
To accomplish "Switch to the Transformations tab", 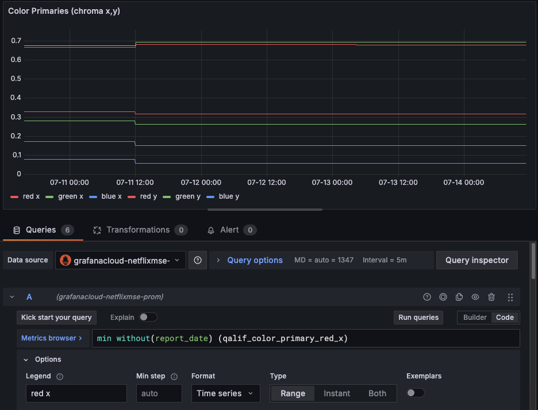I will (x=140, y=230).
